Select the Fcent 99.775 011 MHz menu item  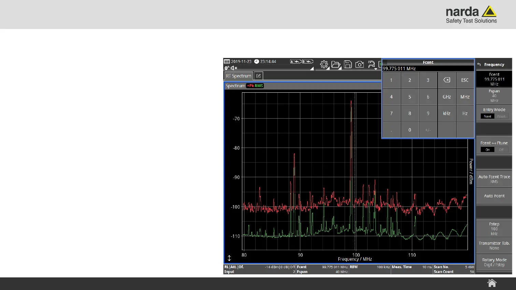494,79
